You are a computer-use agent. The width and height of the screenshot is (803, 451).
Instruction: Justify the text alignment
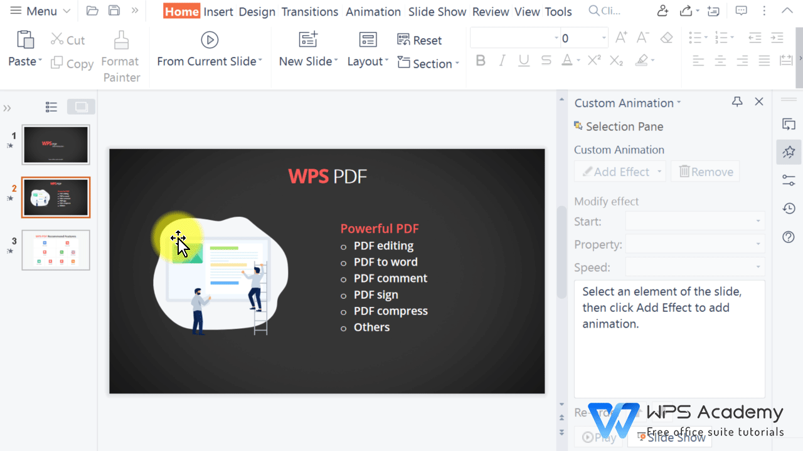[x=764, y=61]
